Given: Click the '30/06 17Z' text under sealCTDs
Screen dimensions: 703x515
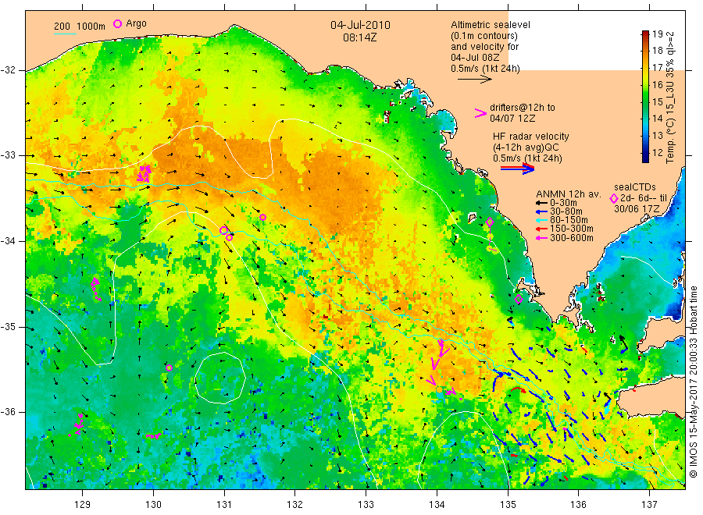Looking at the screenshot, I should click(636, 208).
